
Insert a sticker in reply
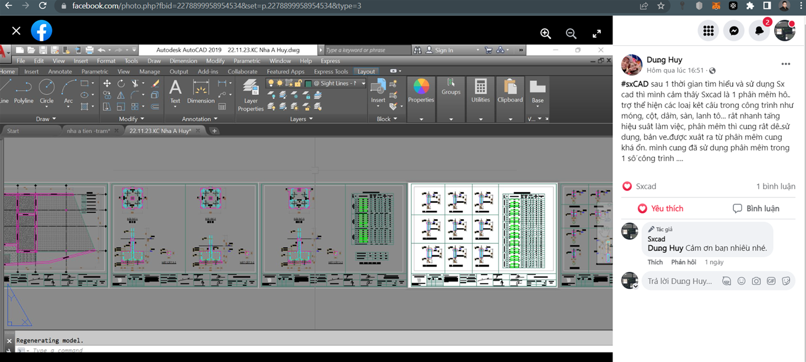[786, 281]
